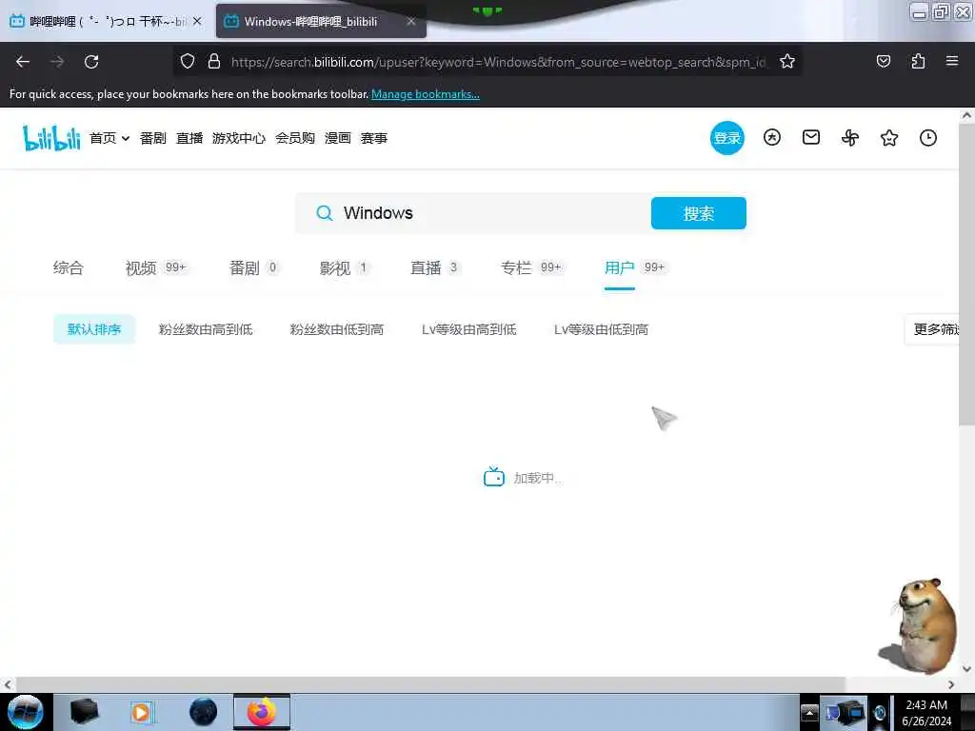This screenshot has height=731, width=975.
Task: Click the blue 搜索 button
Action: click(698, 213)
